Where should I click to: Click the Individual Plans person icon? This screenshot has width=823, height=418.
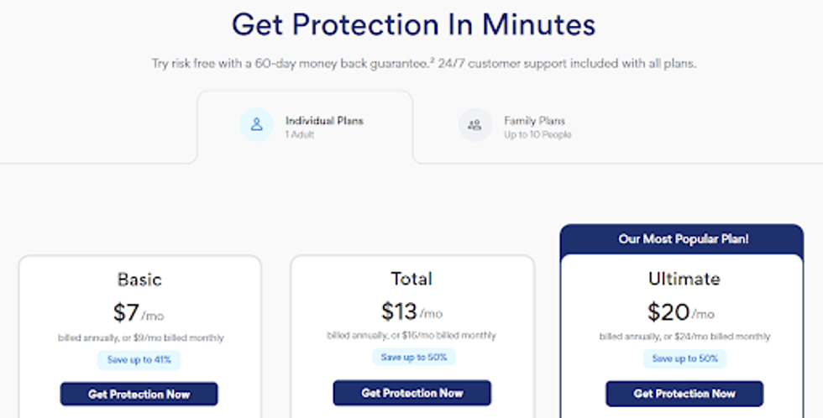(257, 125)
